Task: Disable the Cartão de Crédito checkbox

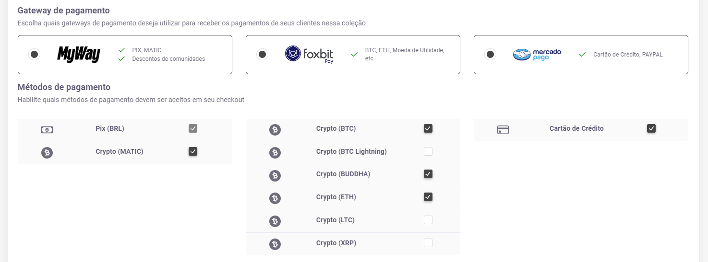Action: pos(651,128)
